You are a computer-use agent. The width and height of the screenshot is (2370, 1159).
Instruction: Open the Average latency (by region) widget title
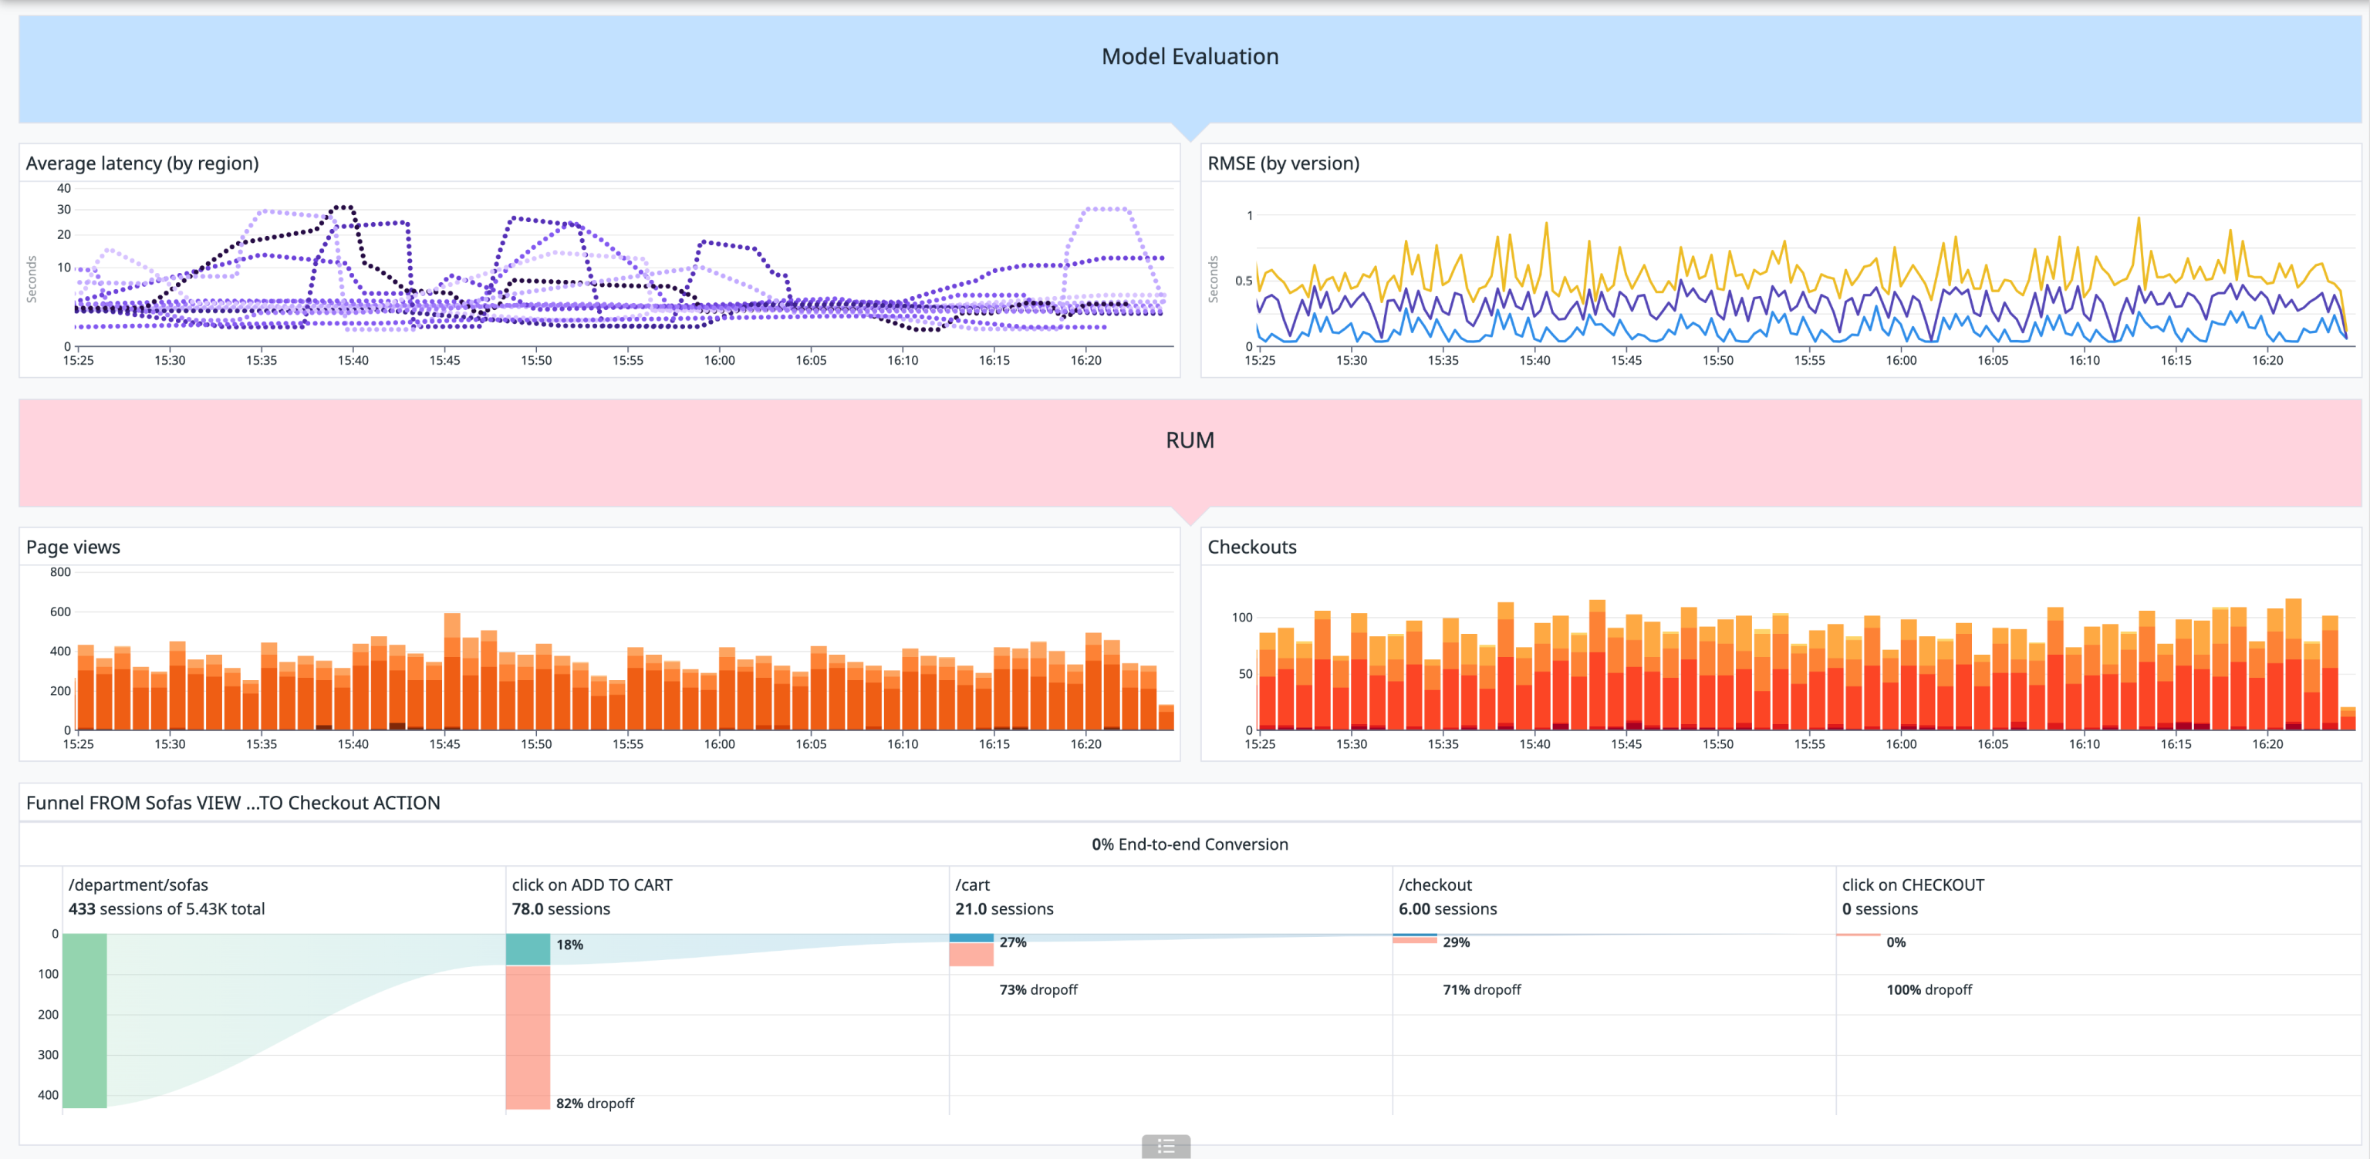(x=142, y=163)
